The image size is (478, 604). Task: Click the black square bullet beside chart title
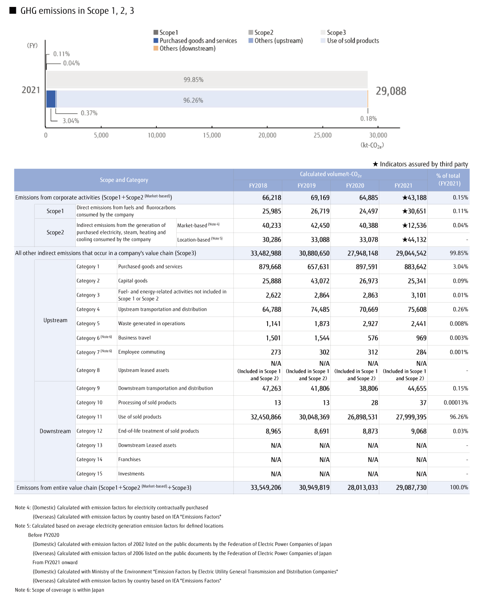(x=13, y=10)
